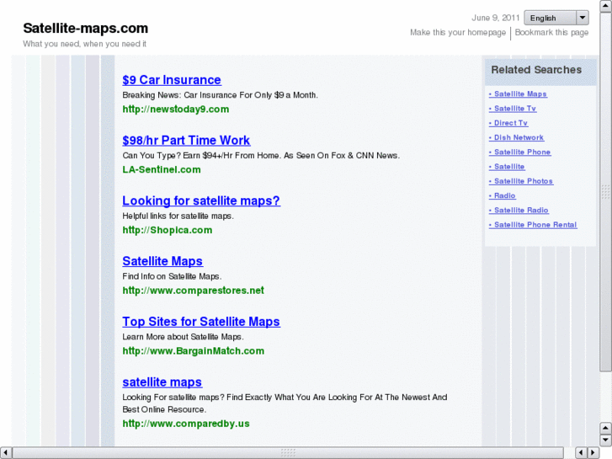Select Satellite Maps in Related Searches
The height and width of the screenshot is (459, 612).
[518, 93]
